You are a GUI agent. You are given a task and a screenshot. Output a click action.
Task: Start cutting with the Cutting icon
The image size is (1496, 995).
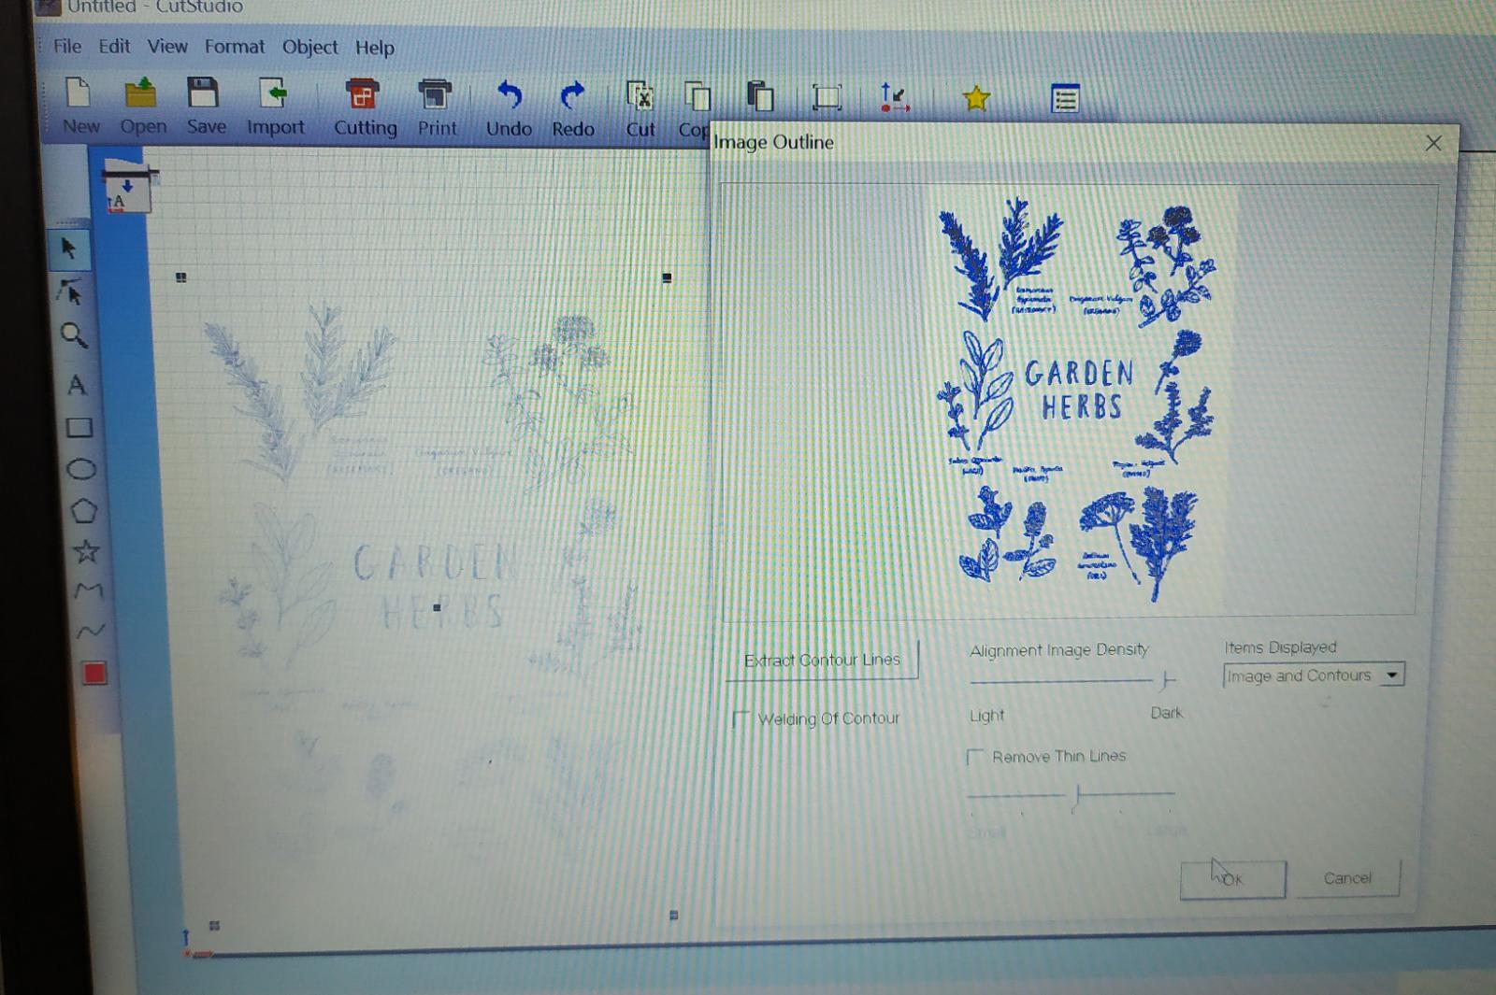coord(365,107)
